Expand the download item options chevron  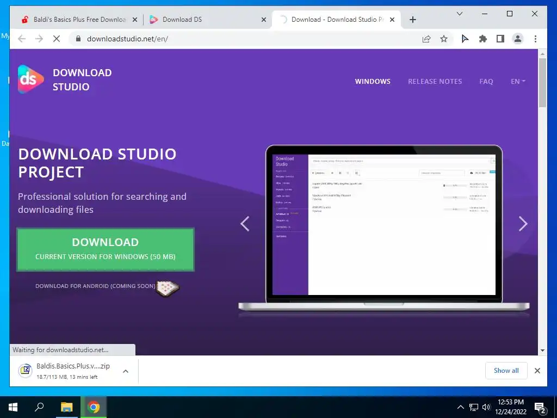(x=126, y=371)
